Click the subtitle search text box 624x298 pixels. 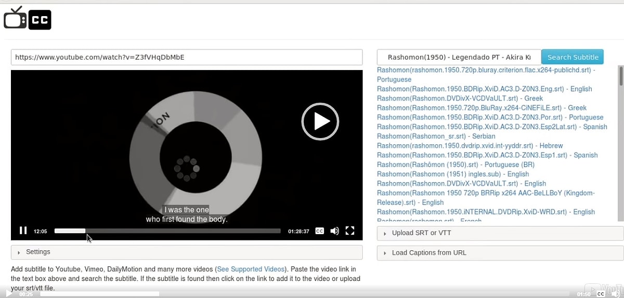coord(459,57)
